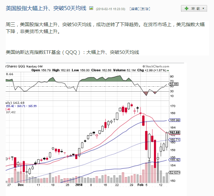
Task: Click the QQQ stock chart image
Action: pyautogui.click(x=95, y=125)
